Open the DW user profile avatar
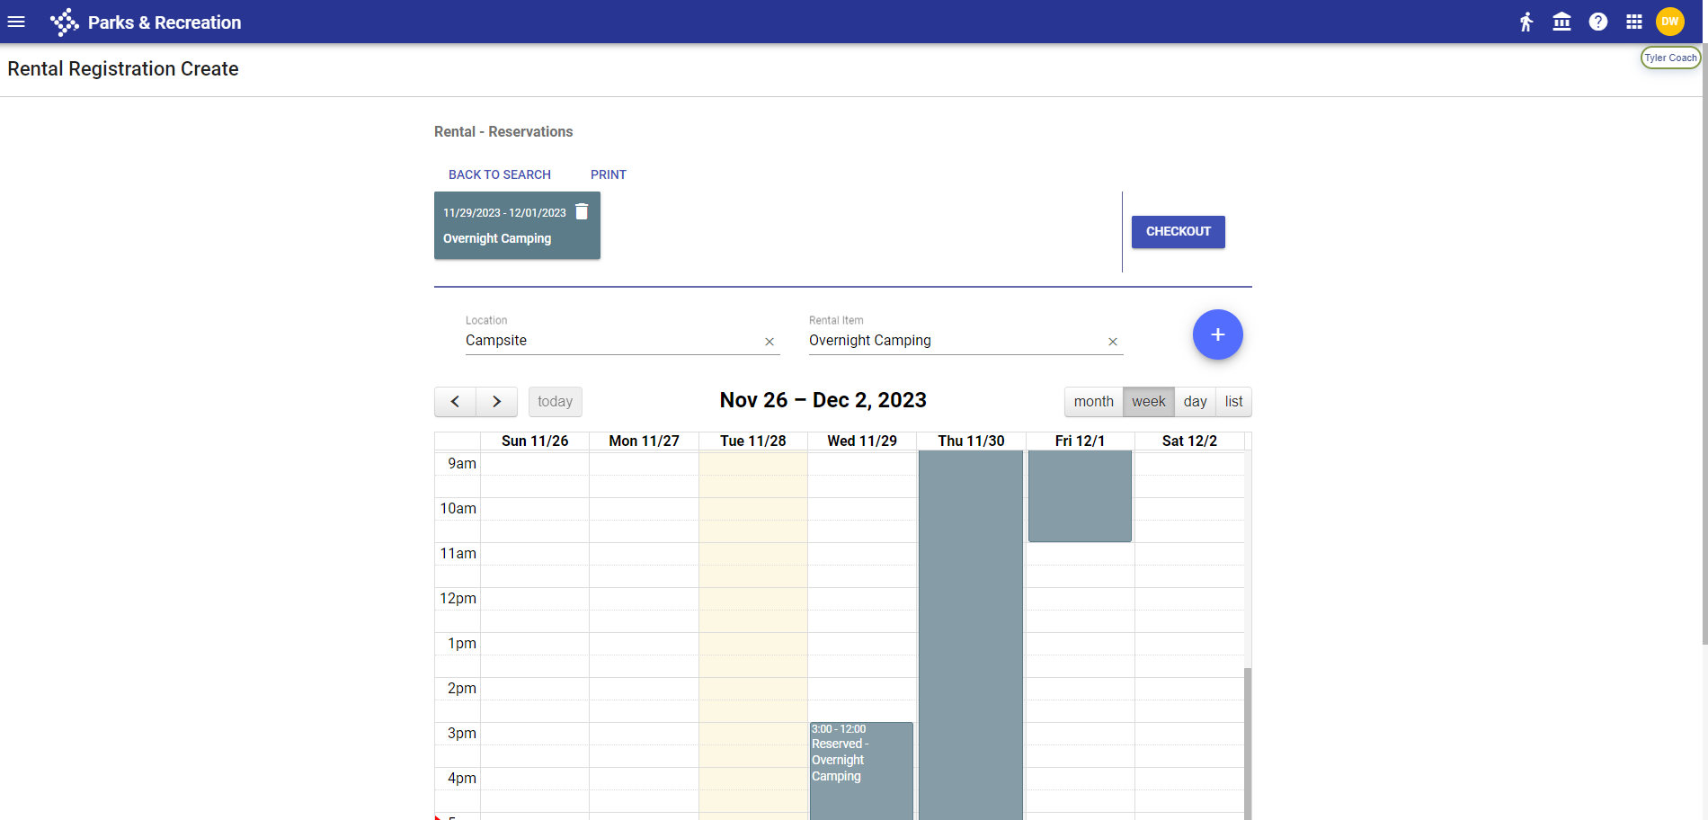The image size is (1708, 820). click(1669, 22)
